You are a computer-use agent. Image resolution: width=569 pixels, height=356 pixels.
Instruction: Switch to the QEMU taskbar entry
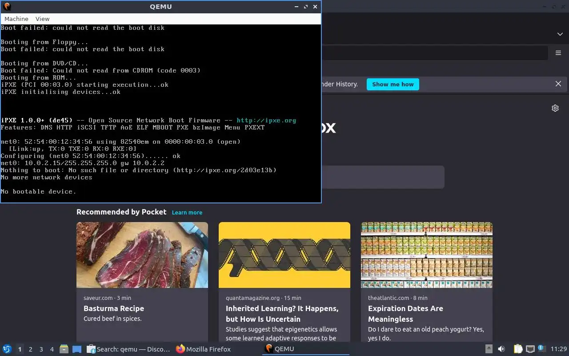tap(306, 349)
